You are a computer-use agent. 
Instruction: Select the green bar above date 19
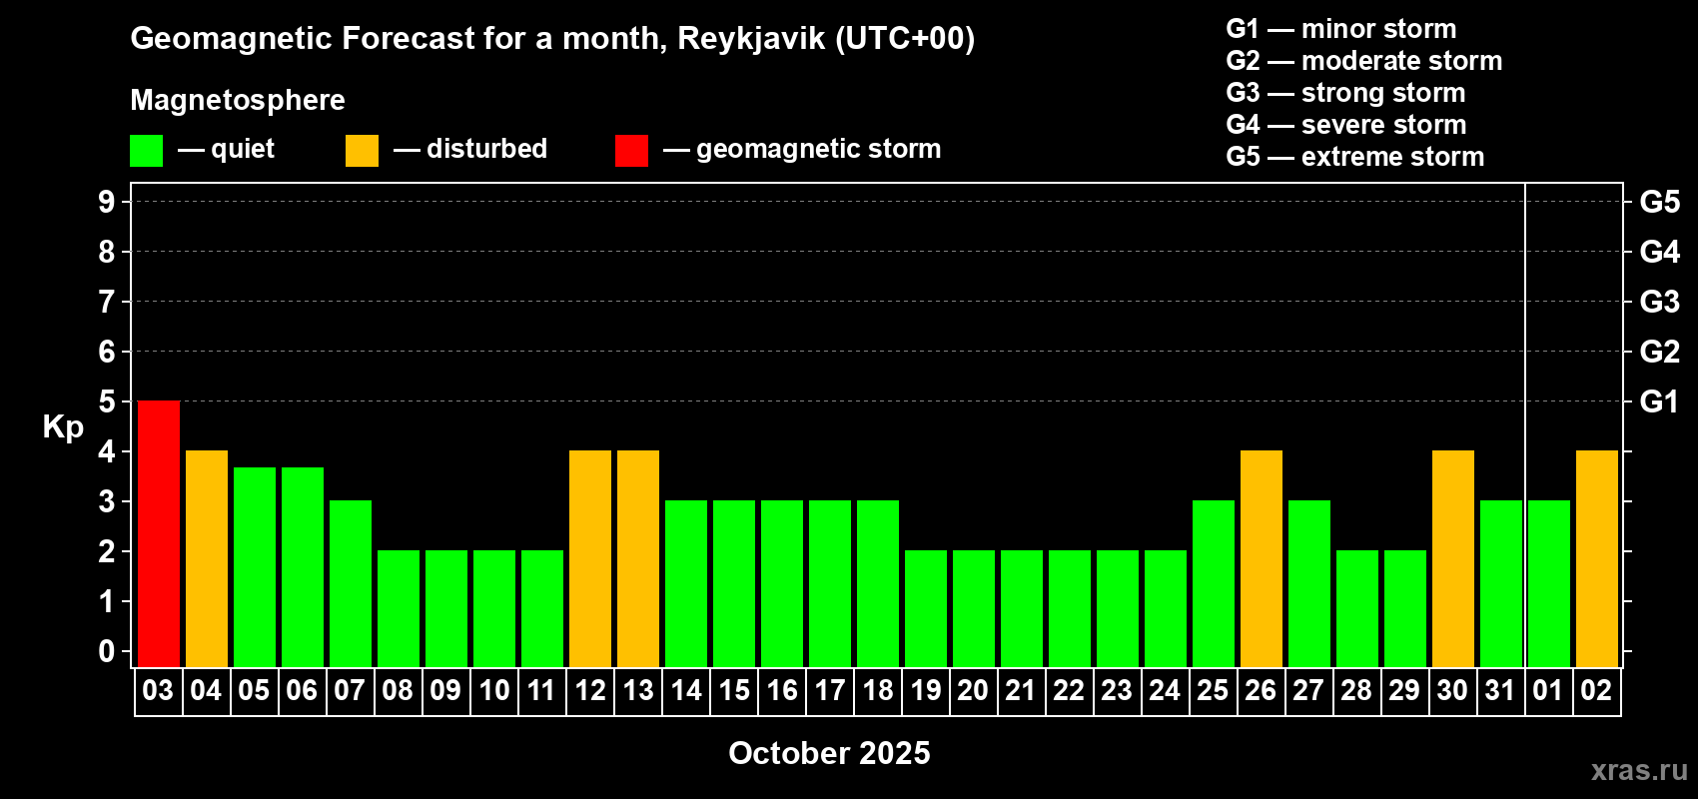tap(926, 608)
